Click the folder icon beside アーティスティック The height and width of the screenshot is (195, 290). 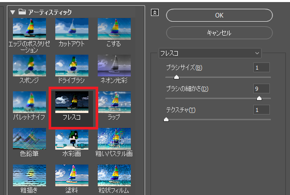tap(22, 12)
